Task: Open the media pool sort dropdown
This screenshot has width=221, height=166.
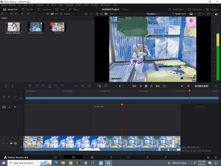Action: click(x=86, y=14)
